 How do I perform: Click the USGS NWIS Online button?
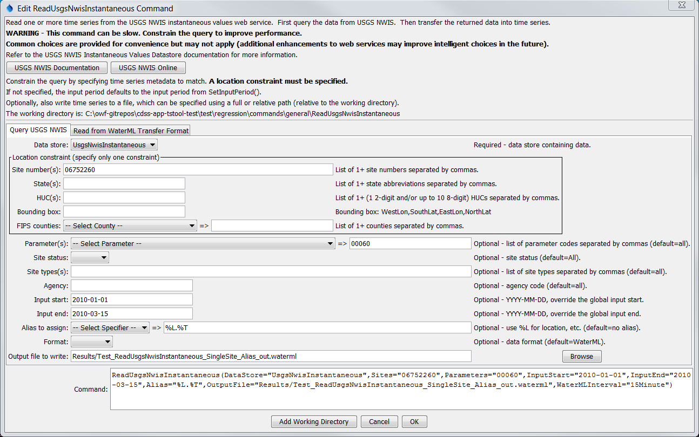tap(148, 68)
